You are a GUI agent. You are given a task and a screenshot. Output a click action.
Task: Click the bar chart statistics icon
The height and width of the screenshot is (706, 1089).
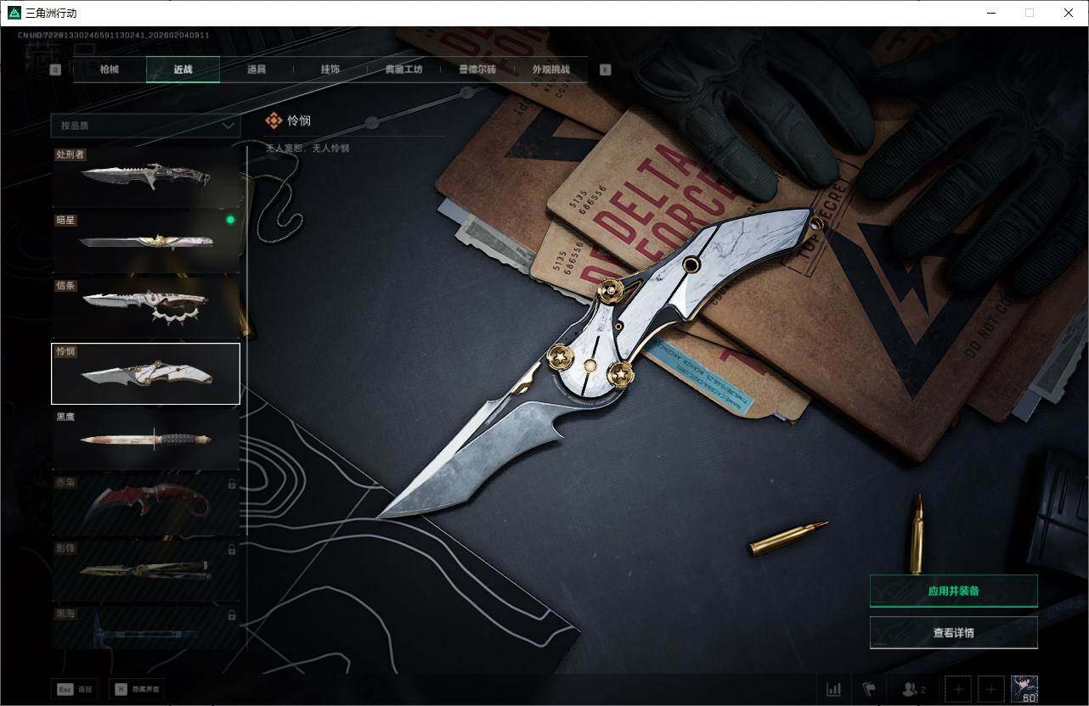click(x=833, y=689)
